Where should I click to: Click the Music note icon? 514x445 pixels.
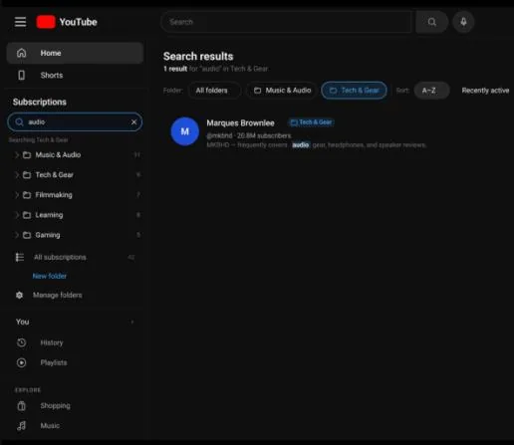tap(22, 425)
